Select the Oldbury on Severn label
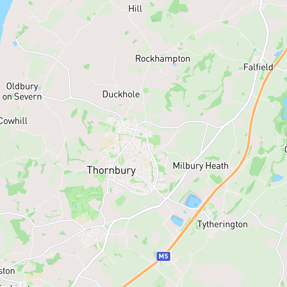Image resolution: width=287 pixels, height=287 pixels. point(22,91)
